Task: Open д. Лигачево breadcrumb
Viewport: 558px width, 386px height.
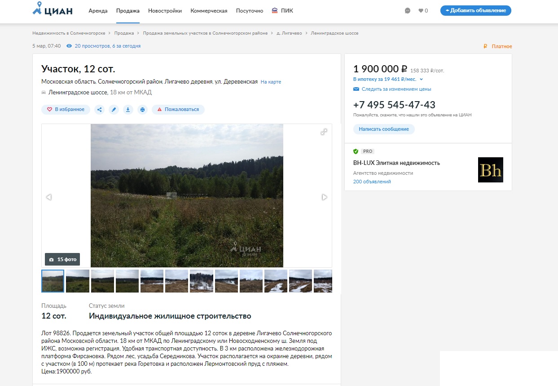Action: [289, 33]
